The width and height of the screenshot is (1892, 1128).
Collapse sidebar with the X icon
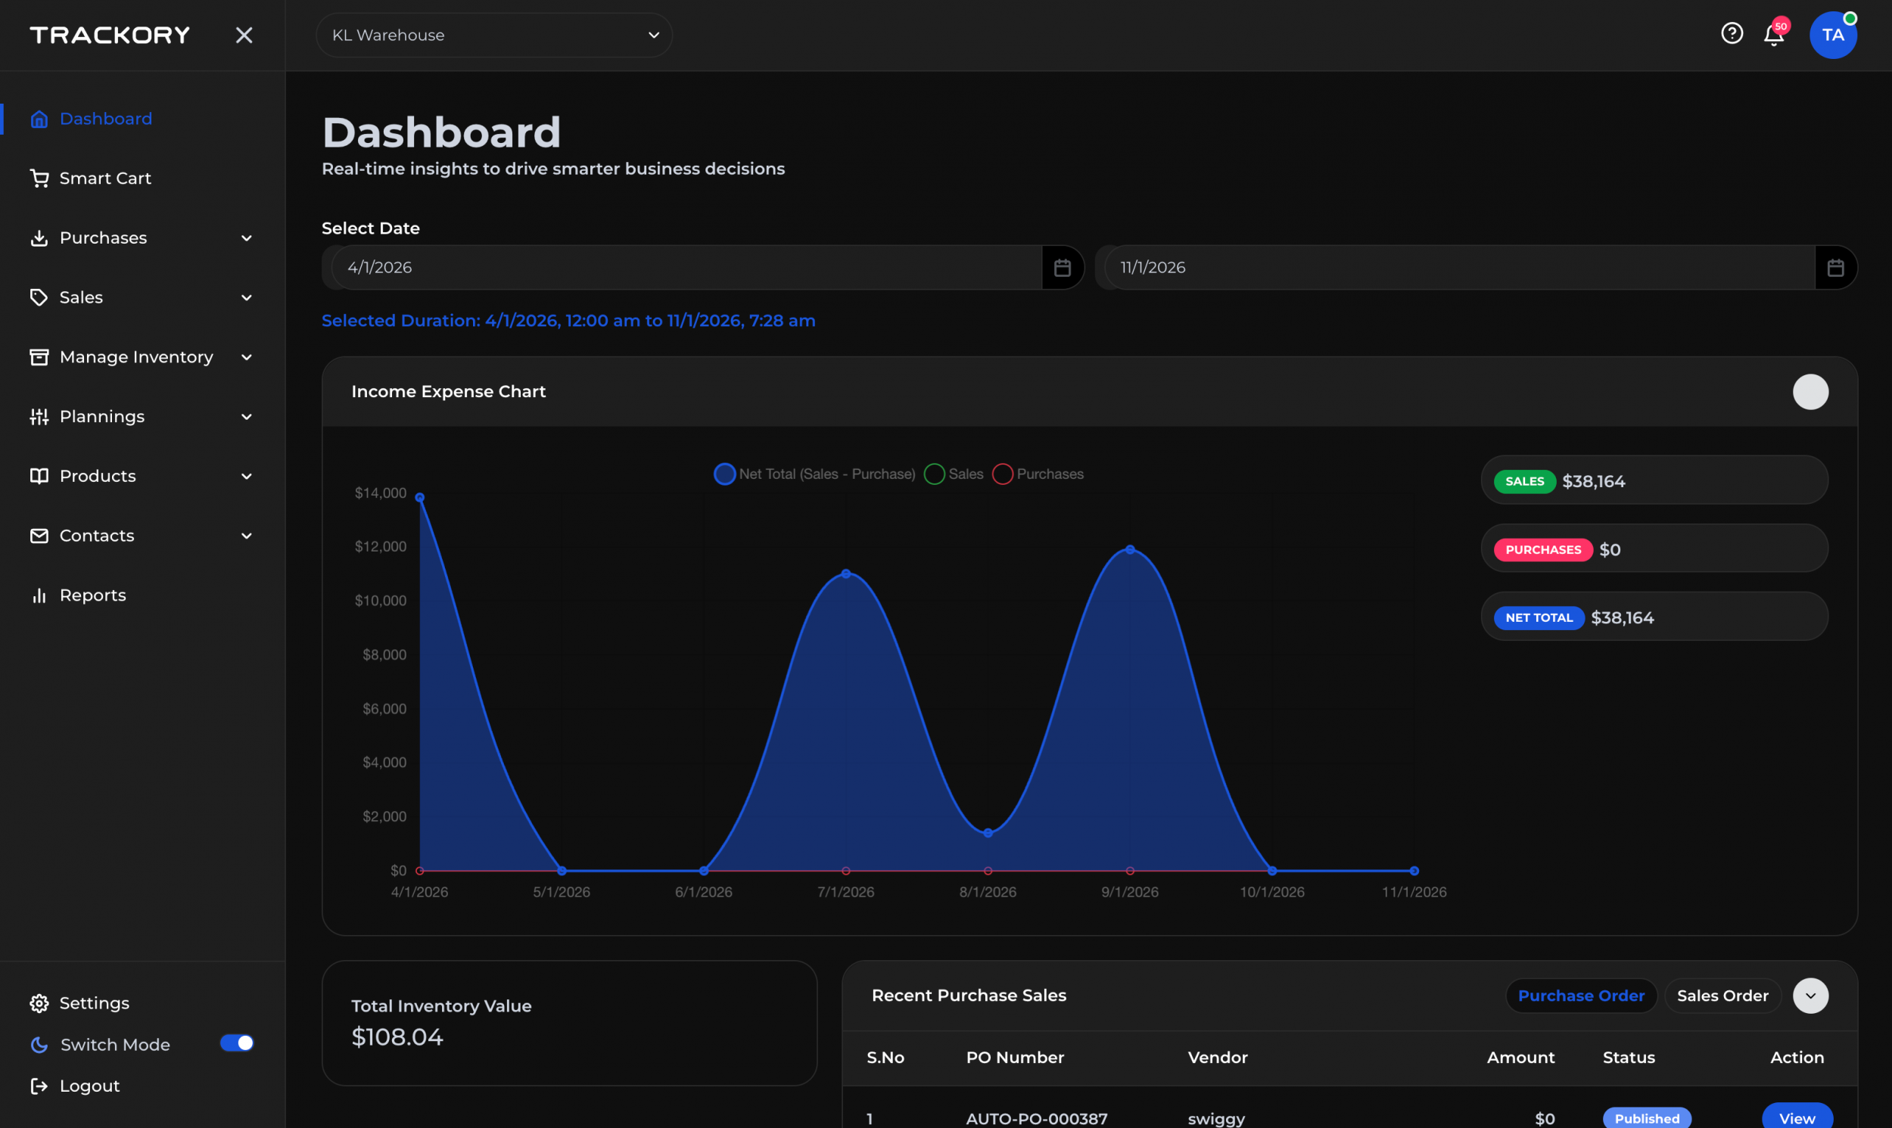click(243, 35)
